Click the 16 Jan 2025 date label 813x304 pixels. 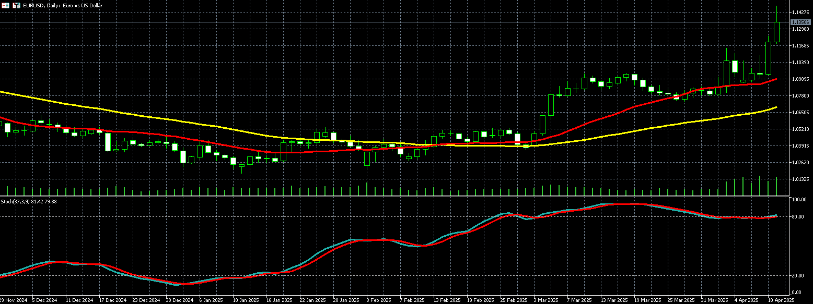pos(279,300)
